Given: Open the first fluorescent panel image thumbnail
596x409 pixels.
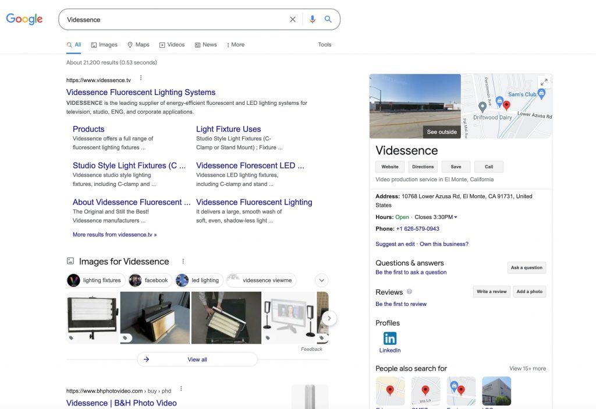Looking at the screenshot, I should pyautogui.click(x=93, y=318).
